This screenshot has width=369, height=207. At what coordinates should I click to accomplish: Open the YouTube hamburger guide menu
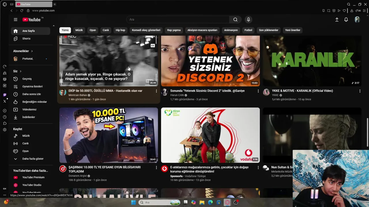click(16, 20)
